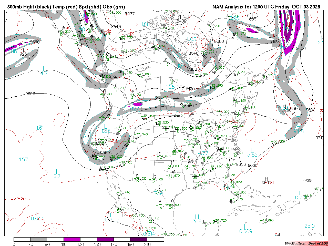Image resolution: width=328 pixels, height=246 pixels.
Task: Select the L 0.609 low marker
Action: click(x=245, y=229)
